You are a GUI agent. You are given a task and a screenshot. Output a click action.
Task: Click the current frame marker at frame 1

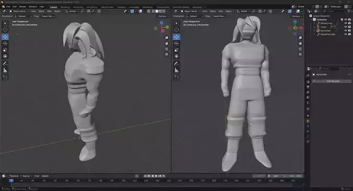[11, 181]
